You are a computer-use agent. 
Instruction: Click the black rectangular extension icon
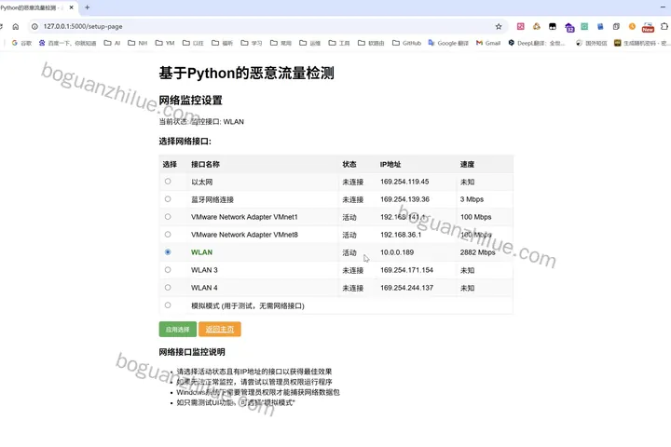pos(553,26)
